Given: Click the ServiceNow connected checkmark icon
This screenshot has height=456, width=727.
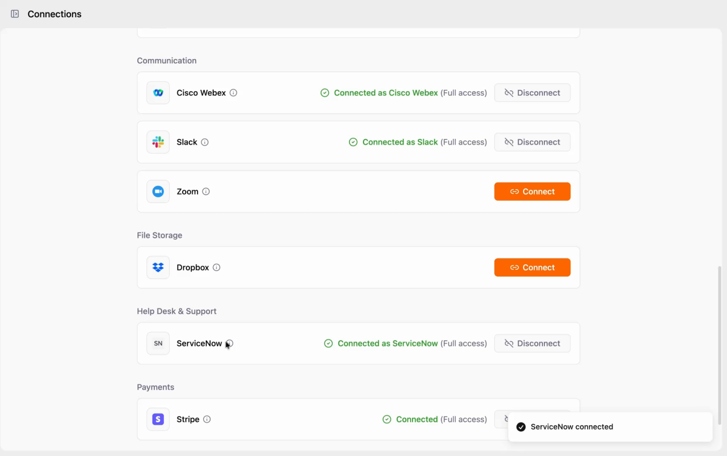Looking at the screenshot, I should click(x=328, y=344).
